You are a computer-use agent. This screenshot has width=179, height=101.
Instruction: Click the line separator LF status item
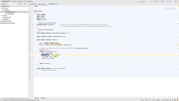point(150,100)
